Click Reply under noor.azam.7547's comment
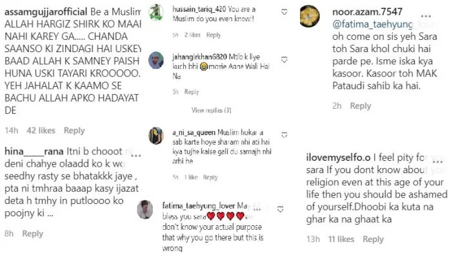This screenshot has width=449, height=260. click(360, 106)
